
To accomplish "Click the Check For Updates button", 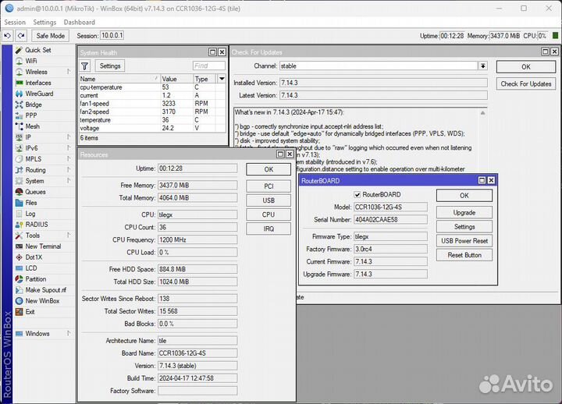I will pyautogui.click(x=526, y=83).
